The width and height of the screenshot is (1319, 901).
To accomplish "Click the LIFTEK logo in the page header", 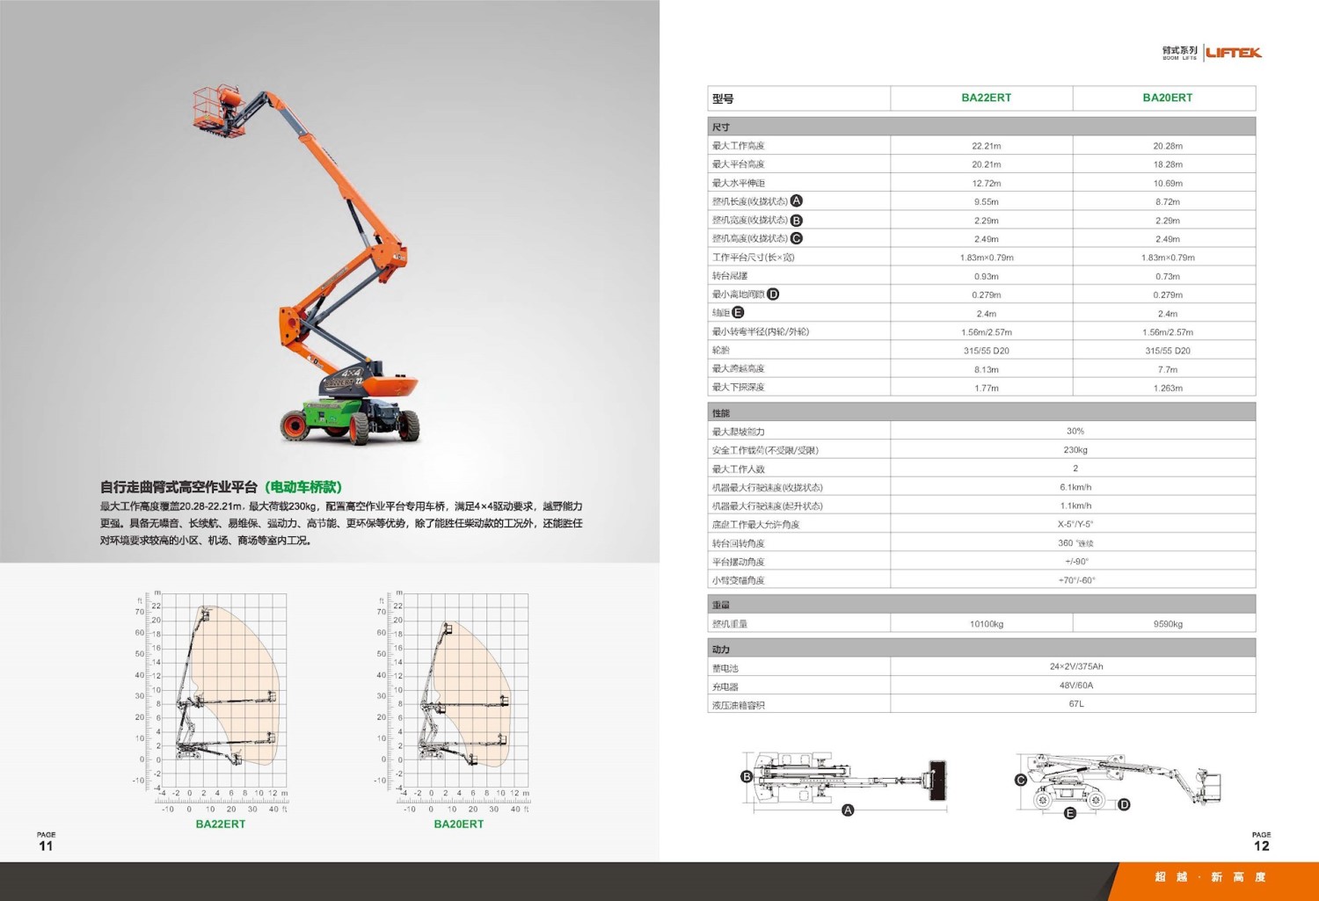I will [1234, 53].
